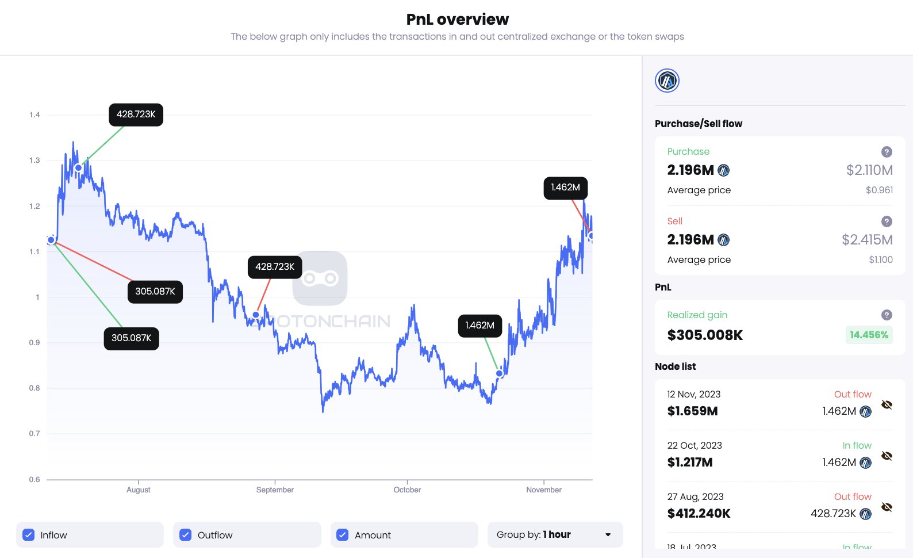Screen dimensions: 913x558
Task: Click the Sell help question mark icon
Action: 887,221
